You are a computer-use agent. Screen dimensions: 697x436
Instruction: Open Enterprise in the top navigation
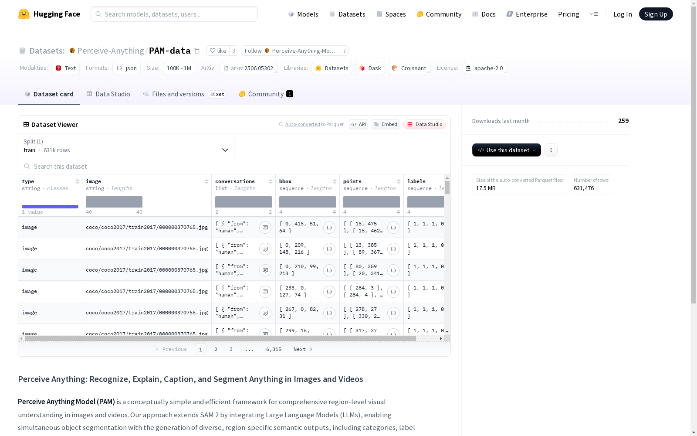tap(527, 14)
